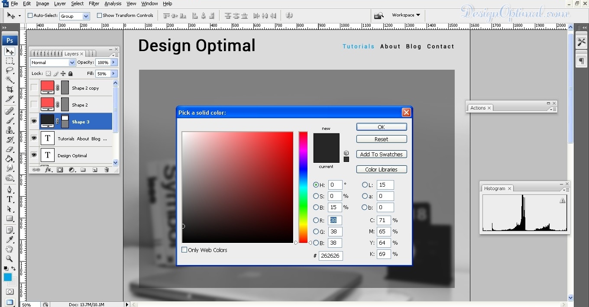Screen dimensions: 589x307
Task: Open the Actions panel options menu
Action: (553, 110)
